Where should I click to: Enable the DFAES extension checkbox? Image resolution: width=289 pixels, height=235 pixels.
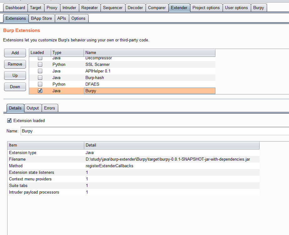[x=40, y=84]
